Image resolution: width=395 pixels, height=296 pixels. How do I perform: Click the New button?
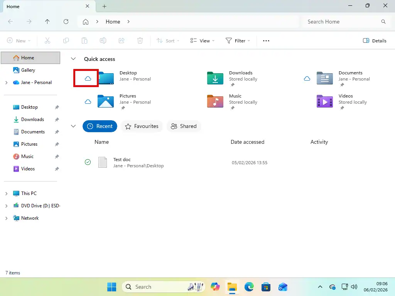click(x=18, y=40)
